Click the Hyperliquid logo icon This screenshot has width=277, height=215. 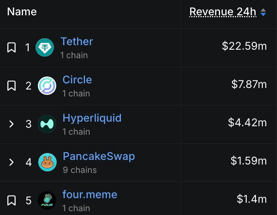click(47, 124)
